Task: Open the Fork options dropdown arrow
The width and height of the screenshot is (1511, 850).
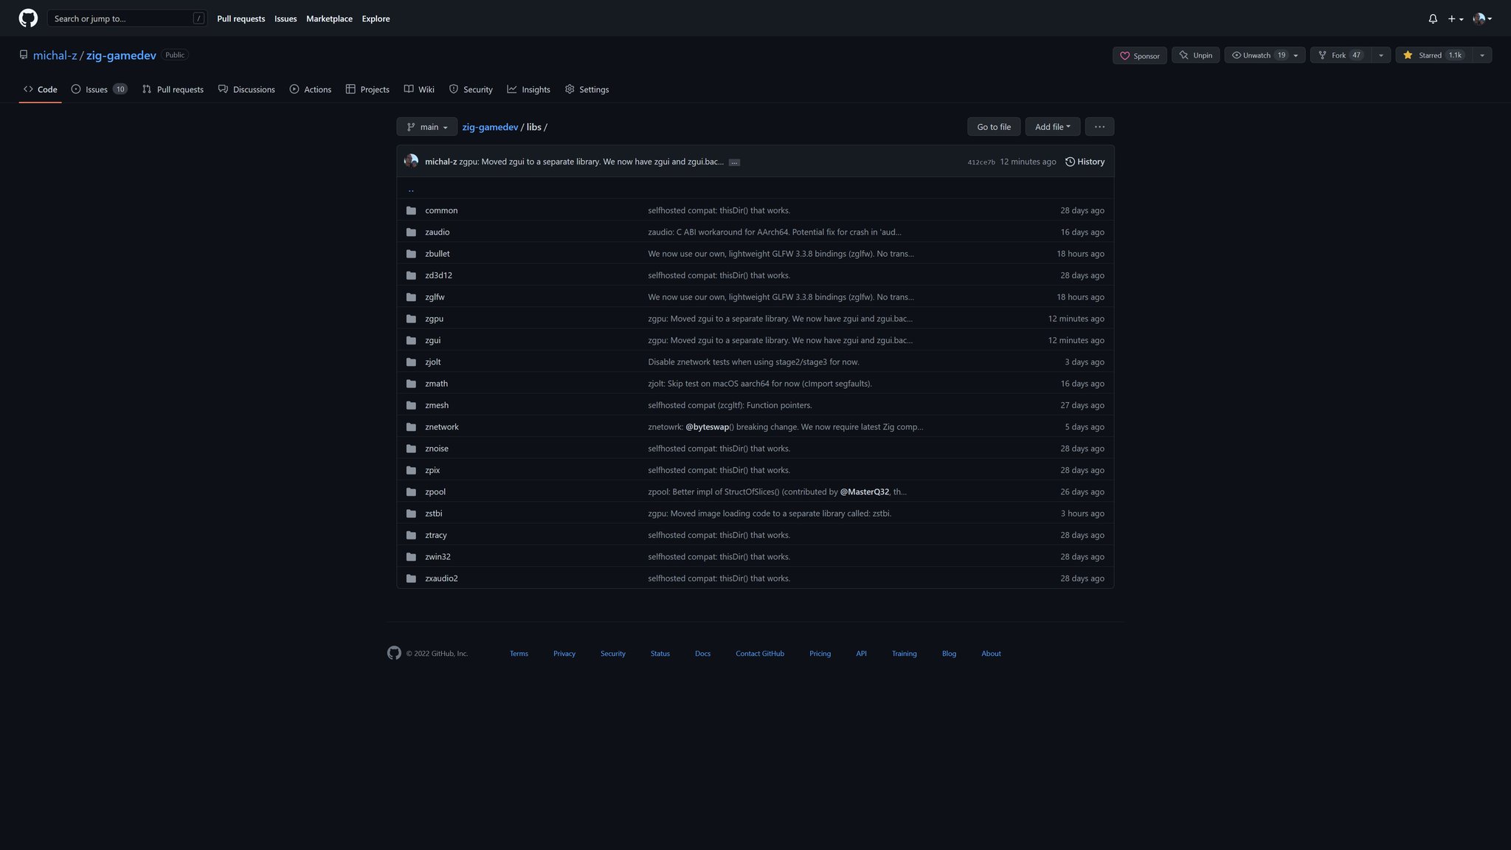Action: pos(1380,55)
